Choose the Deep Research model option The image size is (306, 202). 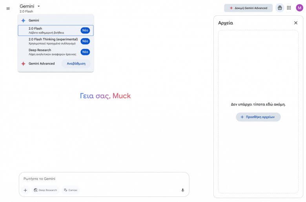(56, 52)
